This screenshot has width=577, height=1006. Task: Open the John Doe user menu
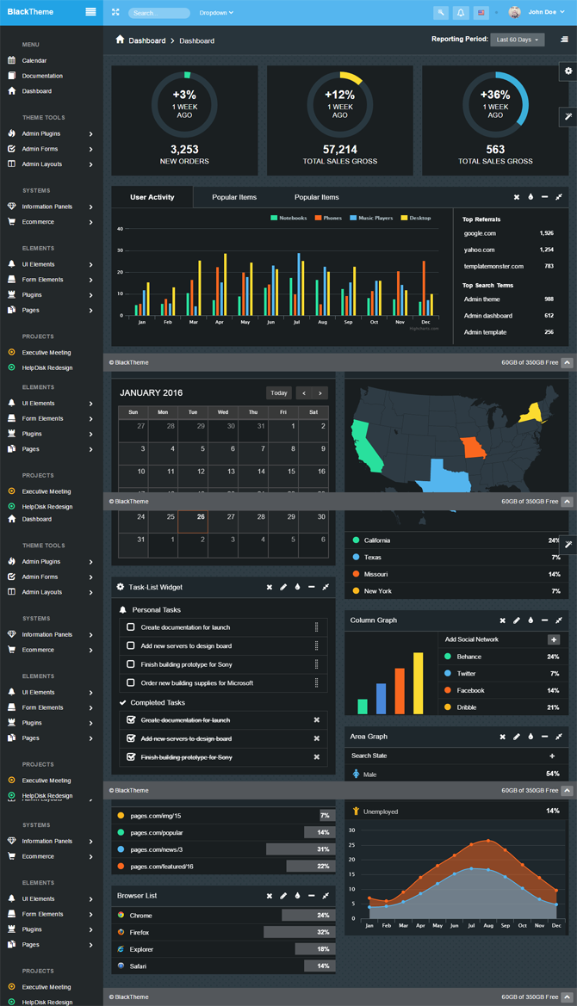(546, 12)
